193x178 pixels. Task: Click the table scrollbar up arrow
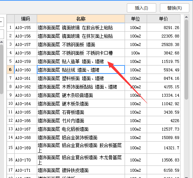point(186,17)
